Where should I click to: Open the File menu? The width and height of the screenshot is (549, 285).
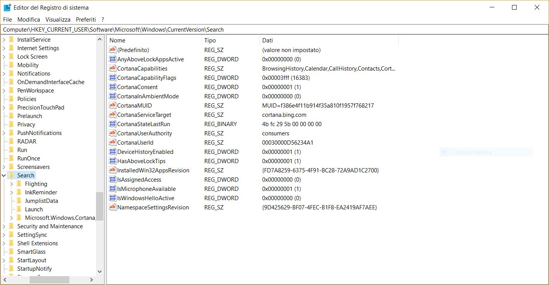7,19
